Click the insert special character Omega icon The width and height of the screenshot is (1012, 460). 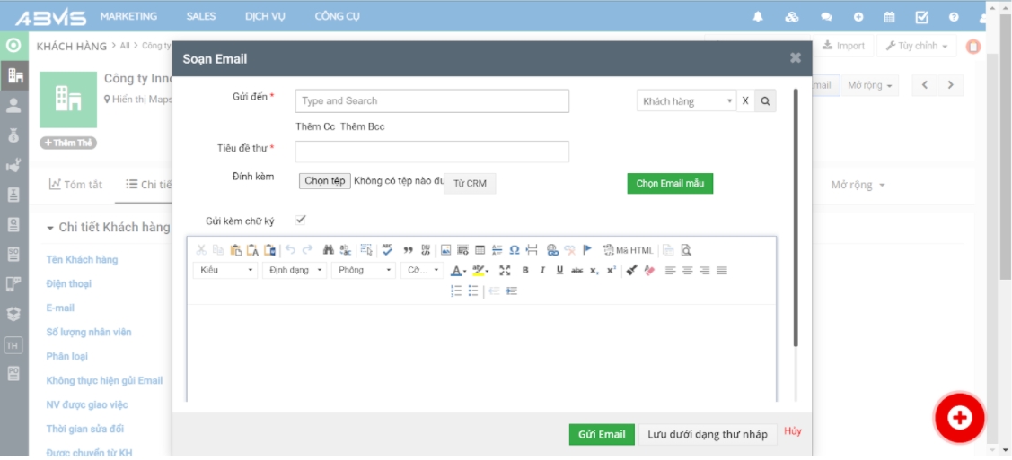point(515,250)
